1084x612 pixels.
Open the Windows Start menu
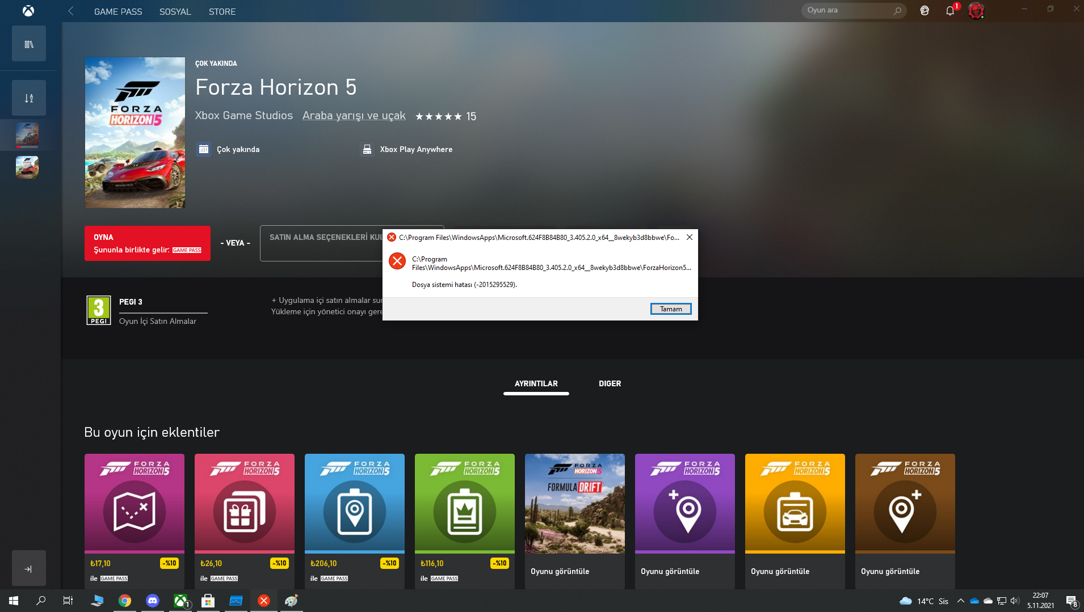(x=14, y=601)
